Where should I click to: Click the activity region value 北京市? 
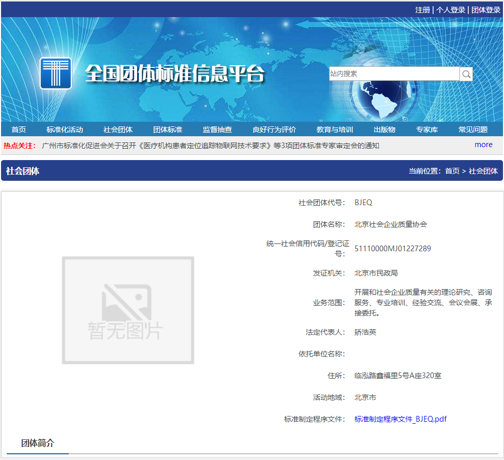365,398
